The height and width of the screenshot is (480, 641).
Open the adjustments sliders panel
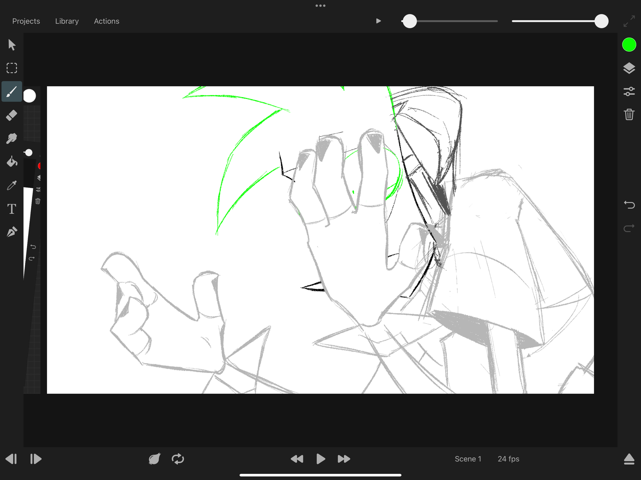click(629, 92)
